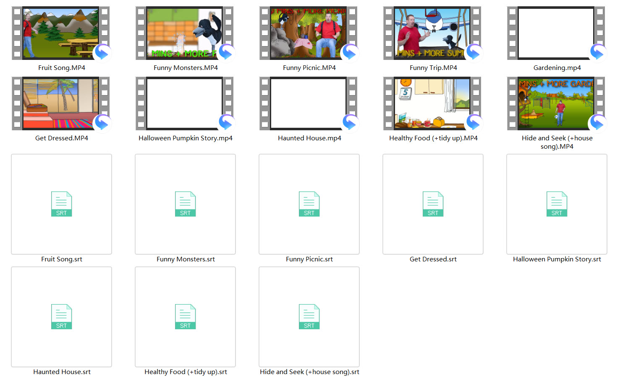Select the blank Gardening.mp4 video icon
628x377 pixels.
click(x=556, y=33)
